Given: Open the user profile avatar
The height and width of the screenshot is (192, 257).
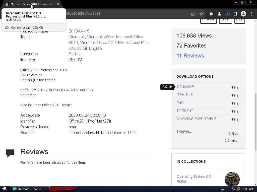Looking at the screenshot, I should pyautogui.click(x=243, y=14).
